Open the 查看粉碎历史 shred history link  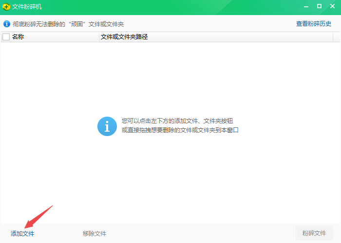click(314, 23)
